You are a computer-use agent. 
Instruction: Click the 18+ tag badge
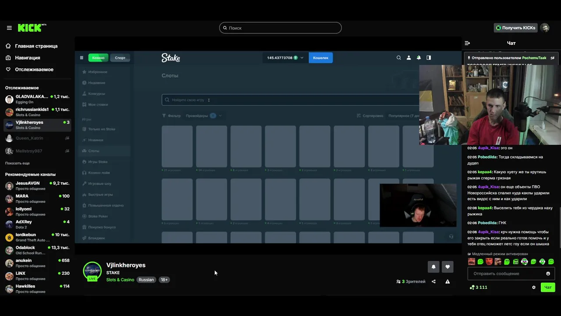(164, 280)
